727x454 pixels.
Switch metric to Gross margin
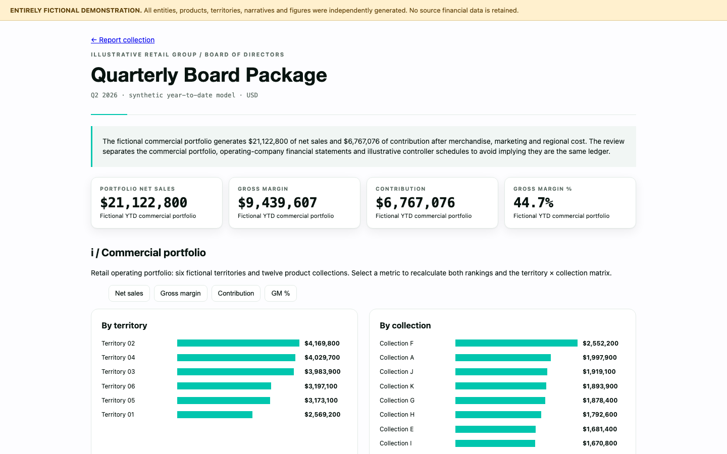point(181,293)
